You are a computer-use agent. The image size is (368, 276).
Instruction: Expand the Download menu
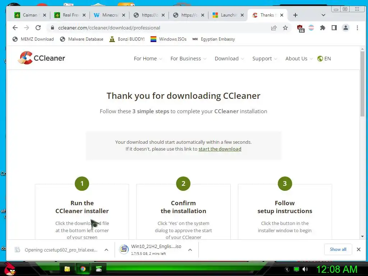pyautogui.click(x=229, y=59)
